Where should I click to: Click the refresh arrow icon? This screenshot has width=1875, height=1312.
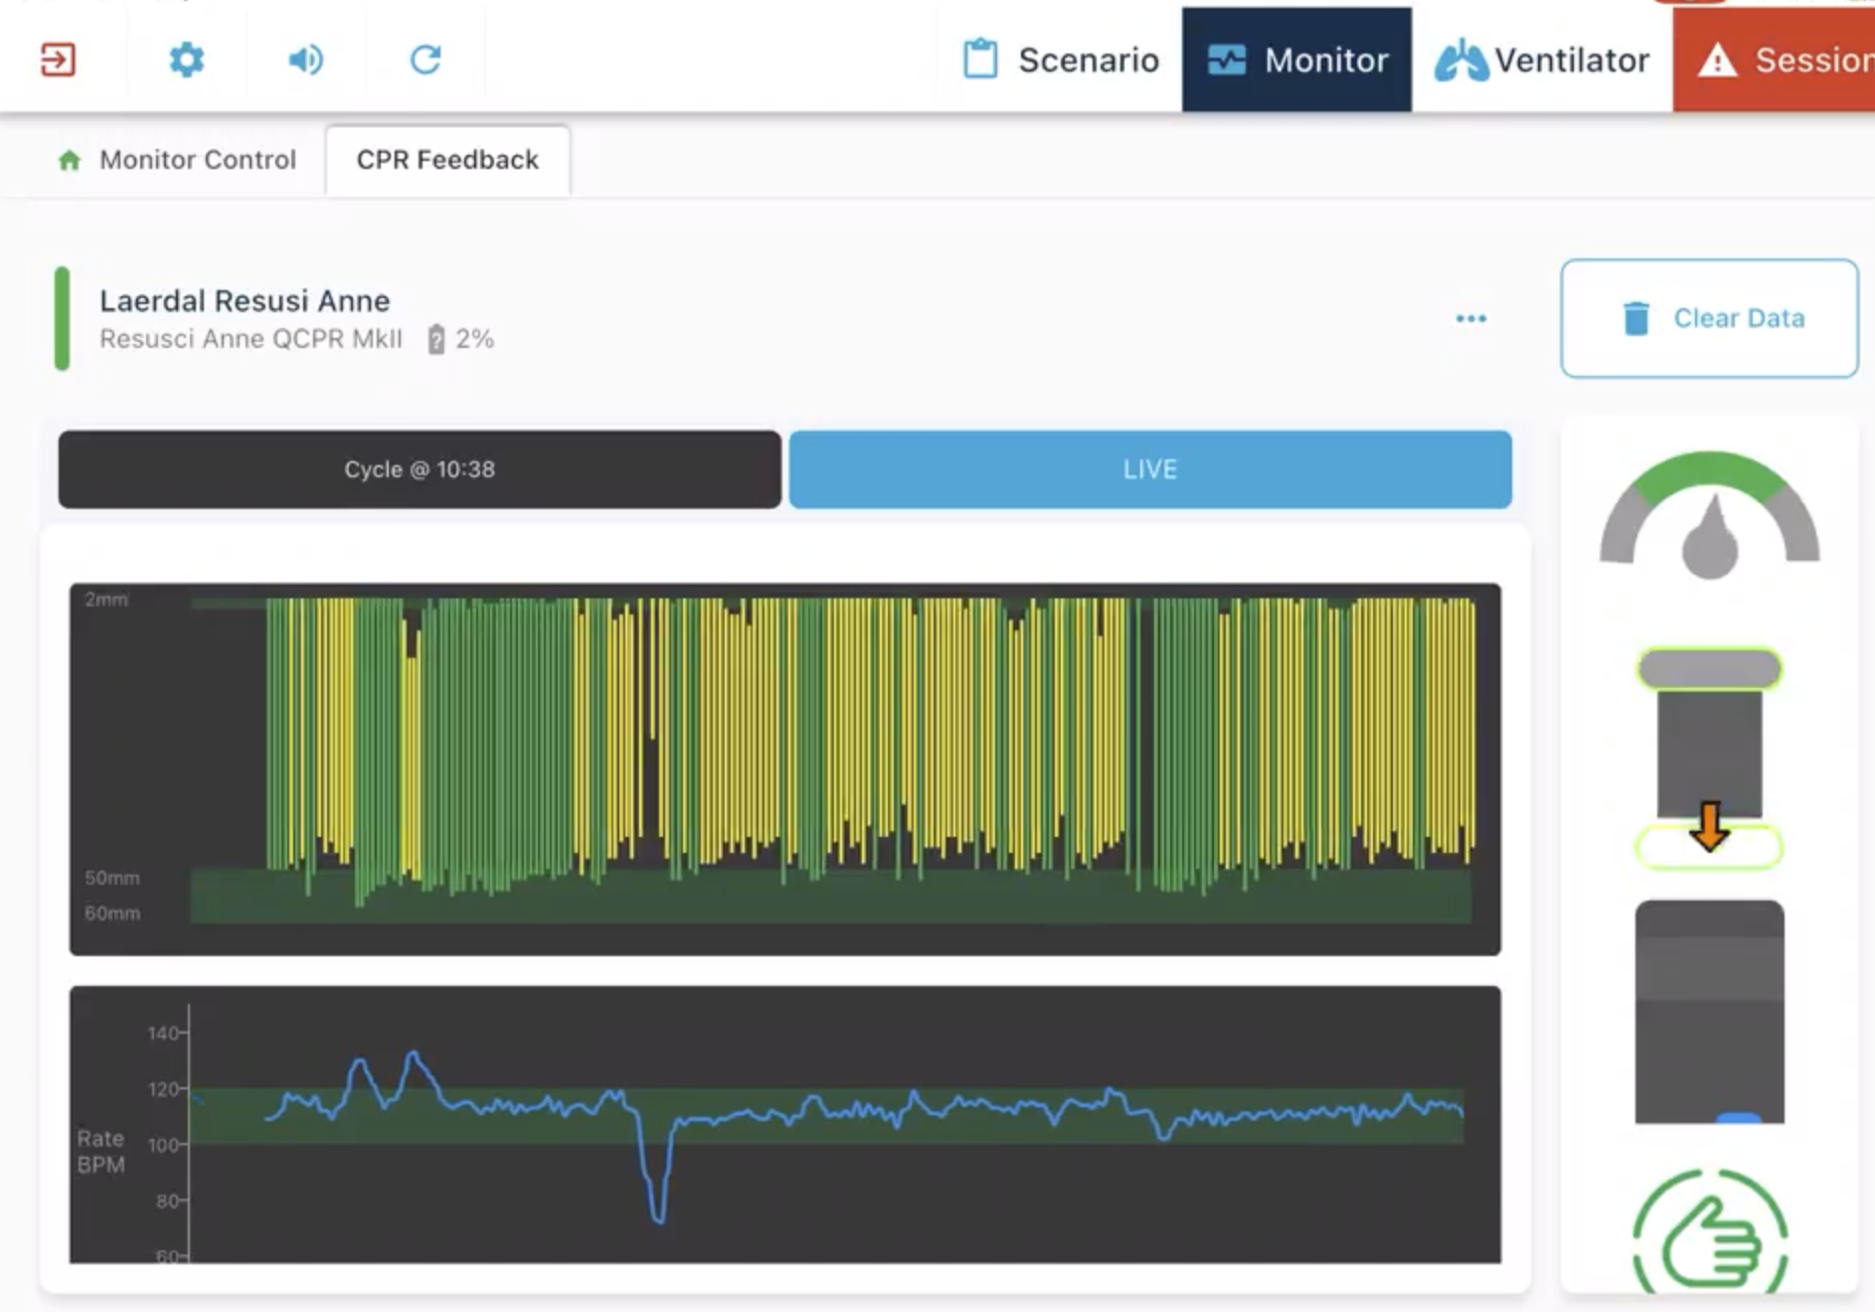coord(426,60)
